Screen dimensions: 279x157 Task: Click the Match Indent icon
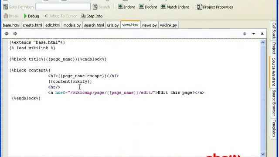pos(163,7)
